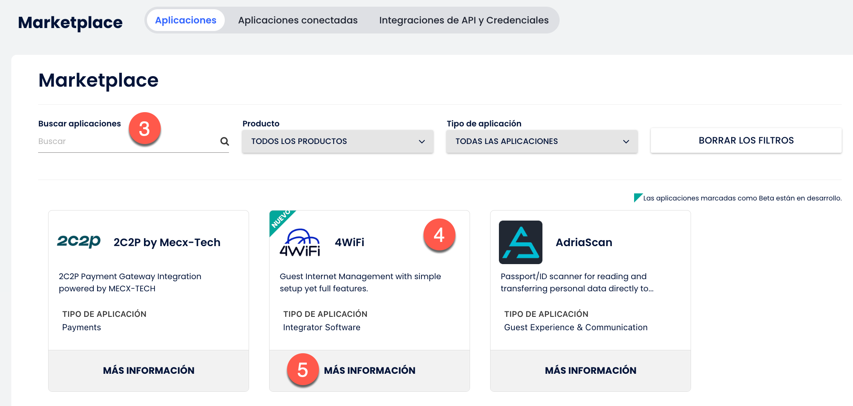Open Integraciones de API y Credenciales tab
Image resolution: width=853 pixels, height=406 pixels.
click(464, 20)
